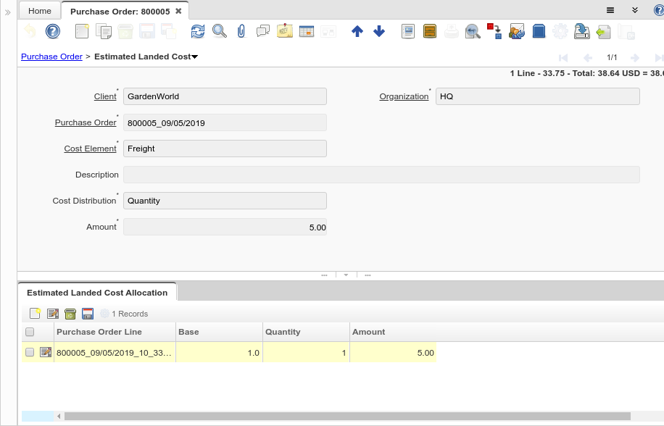Toggle grid view in the toolbar
This screenshot has width=664, height=426.
[306, 31]
